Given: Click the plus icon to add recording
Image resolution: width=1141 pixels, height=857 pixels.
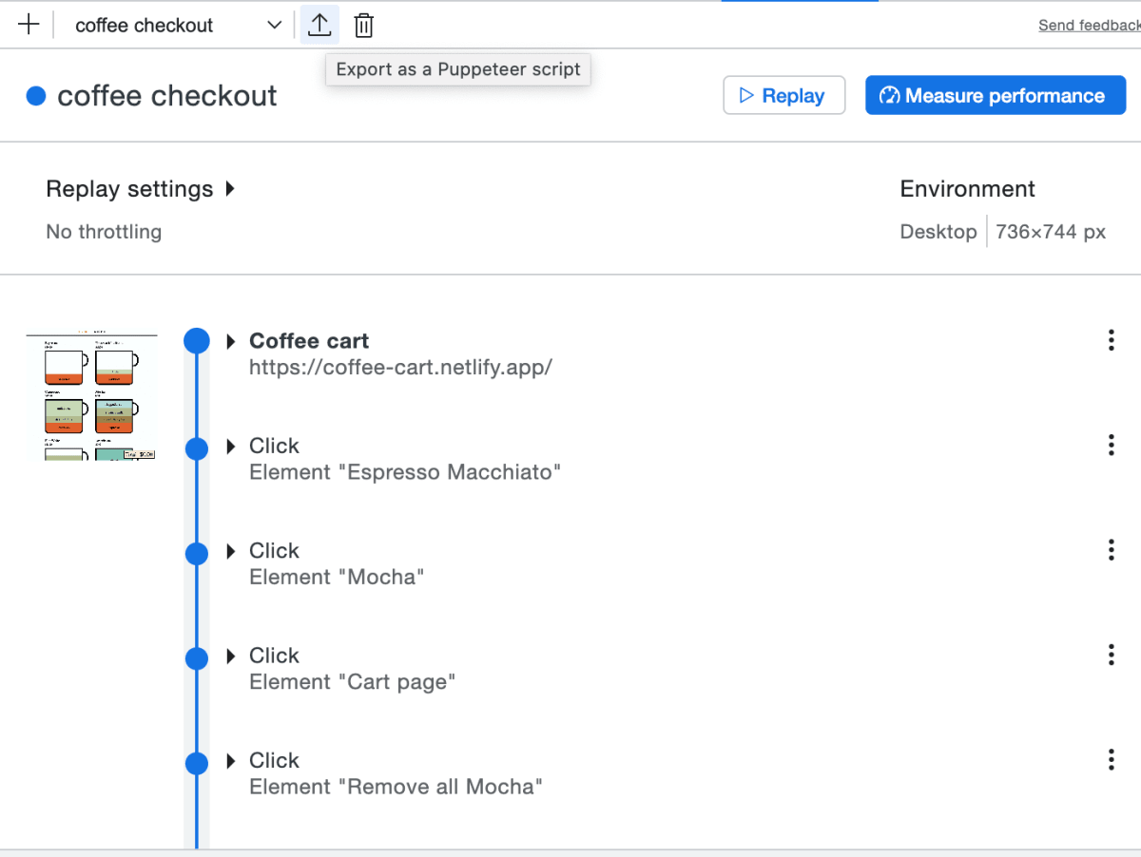Looking at the screenshot, I should (29, 26).
